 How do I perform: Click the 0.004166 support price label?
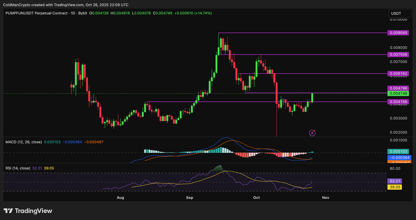click(x=399, y=102)
